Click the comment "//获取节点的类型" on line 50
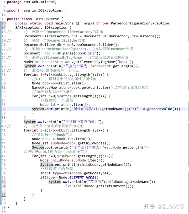Image resolution: width=189 pixels, height=214 pixels. click(x=57, y=169)
